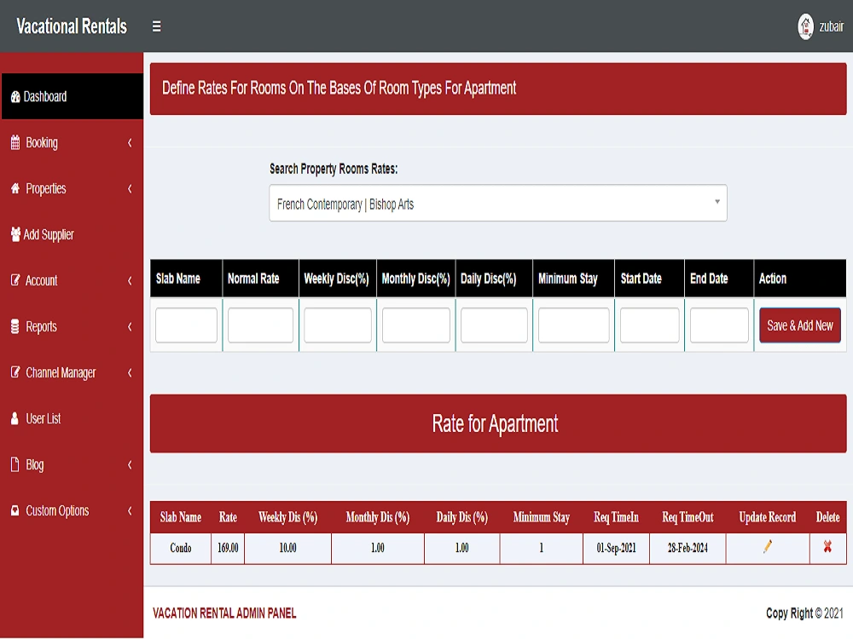Viewport: 853px width, 639px height.
Task: Expand the Properties submenu chevron
Action: click(130, 188)
